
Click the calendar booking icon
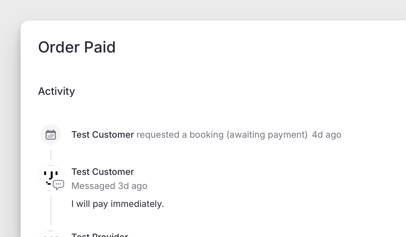[51, 135]
